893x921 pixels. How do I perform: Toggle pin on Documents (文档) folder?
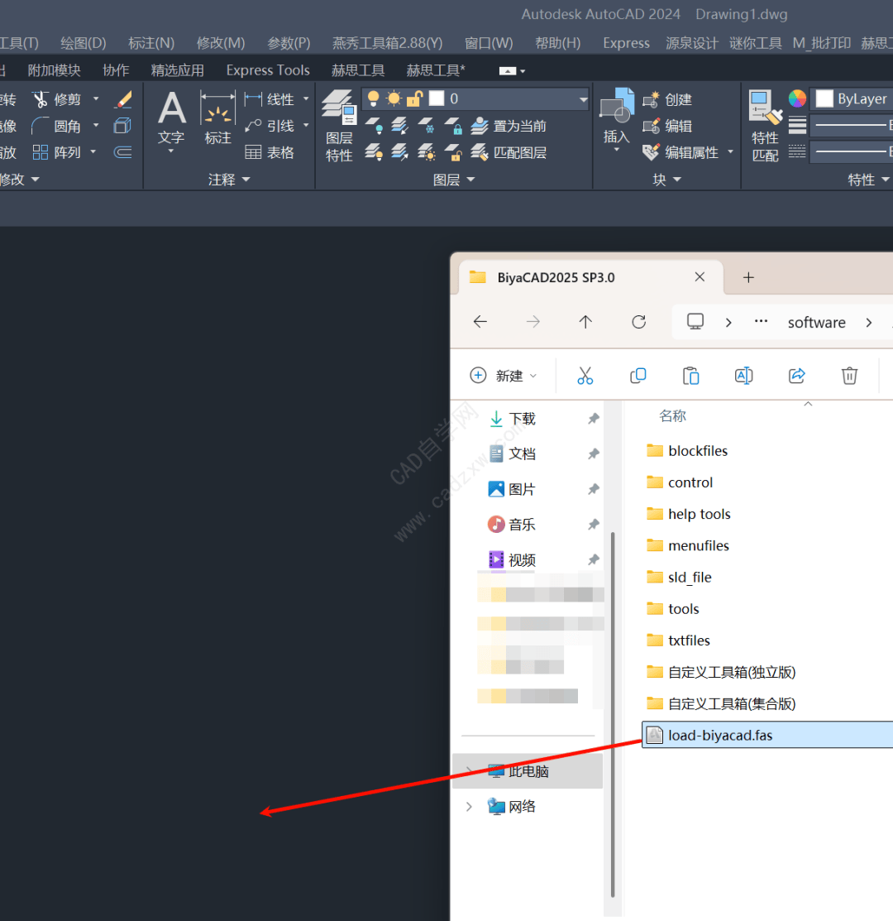(593, 453)
